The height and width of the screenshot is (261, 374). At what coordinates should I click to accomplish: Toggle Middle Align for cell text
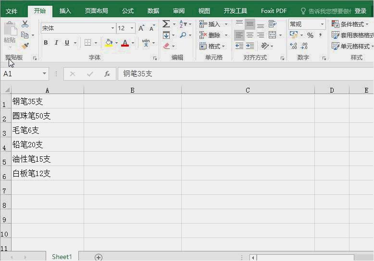(249, 24)
